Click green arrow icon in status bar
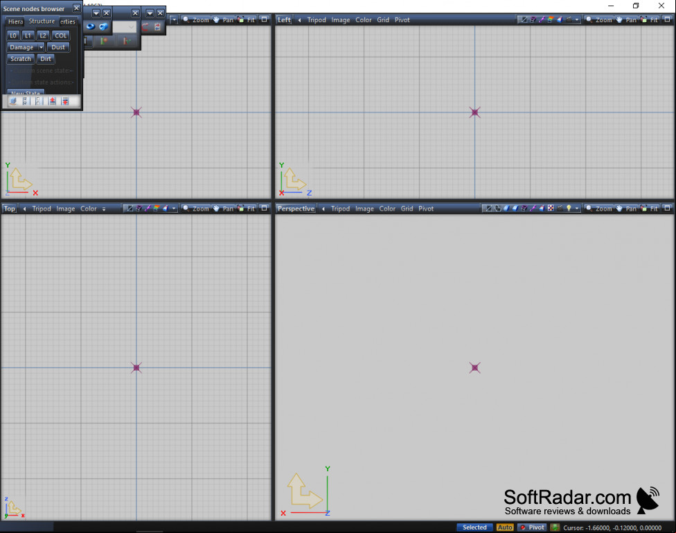The image size is (676, 533). (x=555, y=527)
